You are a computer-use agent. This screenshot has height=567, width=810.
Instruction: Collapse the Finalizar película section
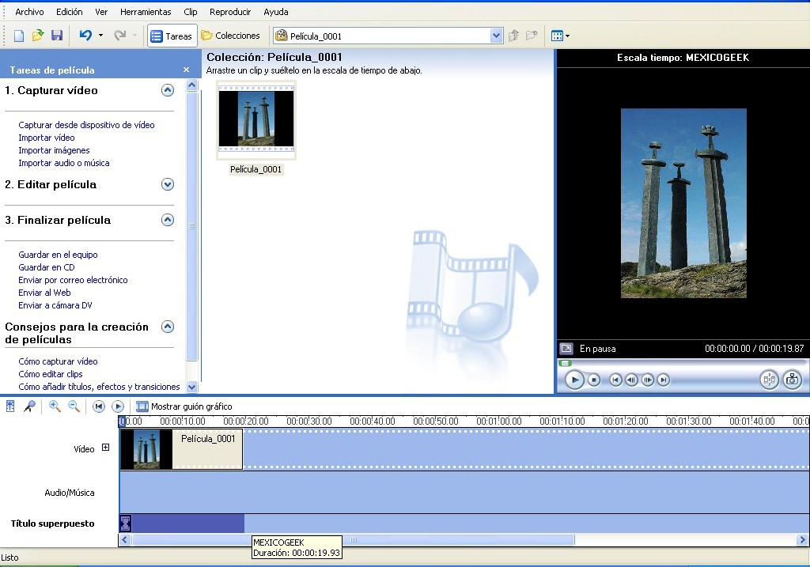(168, 220)
